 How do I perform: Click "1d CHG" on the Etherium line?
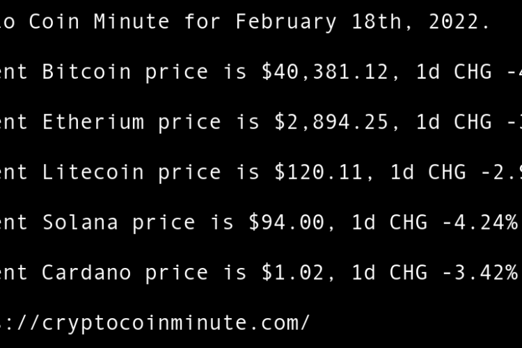coord(454,122)
